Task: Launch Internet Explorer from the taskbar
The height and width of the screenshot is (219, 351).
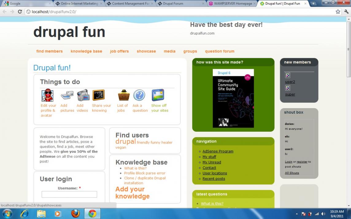Action: [x=24, y=213]
